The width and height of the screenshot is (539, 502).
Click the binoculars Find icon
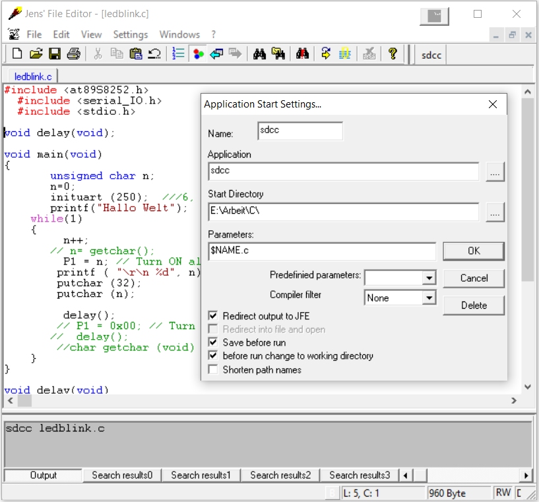click(259, 54)
